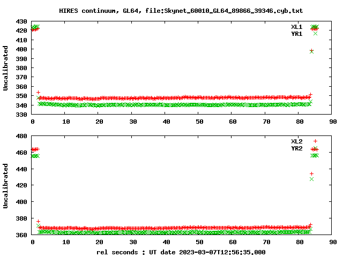The height and width of the screenshot is (257, 343).
Task: Click the 350 y-axis tick label
Action: pyautogui.click(x=21, y=96)
